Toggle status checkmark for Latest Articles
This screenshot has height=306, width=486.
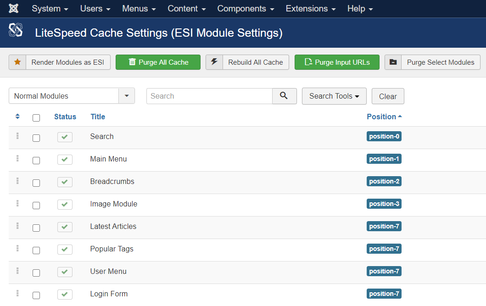coord(65,227)
